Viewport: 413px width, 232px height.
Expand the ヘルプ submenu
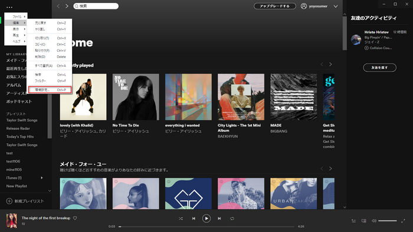[x=16, y=42]
